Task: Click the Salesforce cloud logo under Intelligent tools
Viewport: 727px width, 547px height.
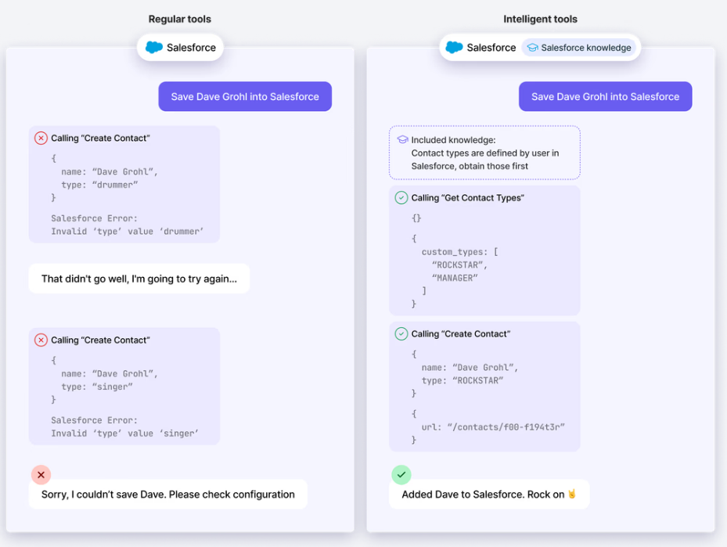Action: tap(454, 47)
